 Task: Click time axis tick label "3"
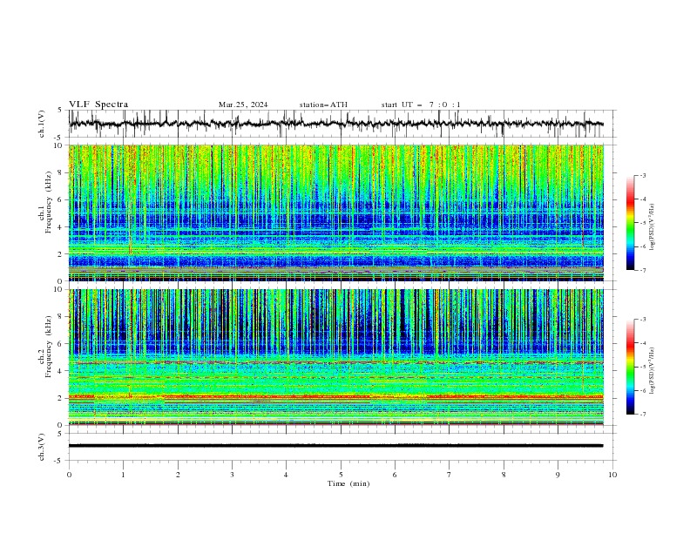click(232, 475)
